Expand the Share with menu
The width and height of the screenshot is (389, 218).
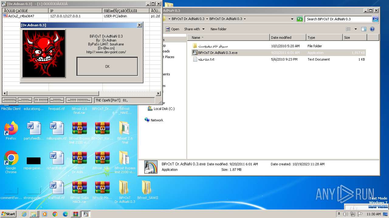(x=194, y=29)
